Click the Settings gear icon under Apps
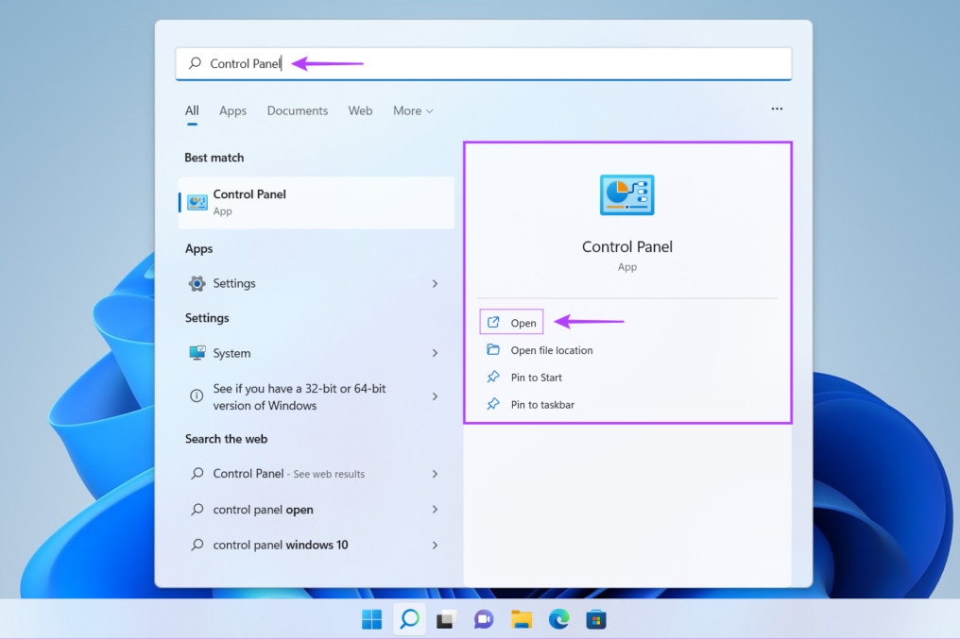The image size is (960, 639). tap(197, 283)
